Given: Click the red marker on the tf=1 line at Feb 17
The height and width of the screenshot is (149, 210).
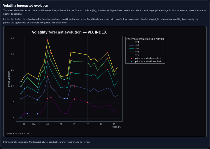Looking at the screenshot, I should 87,102.
